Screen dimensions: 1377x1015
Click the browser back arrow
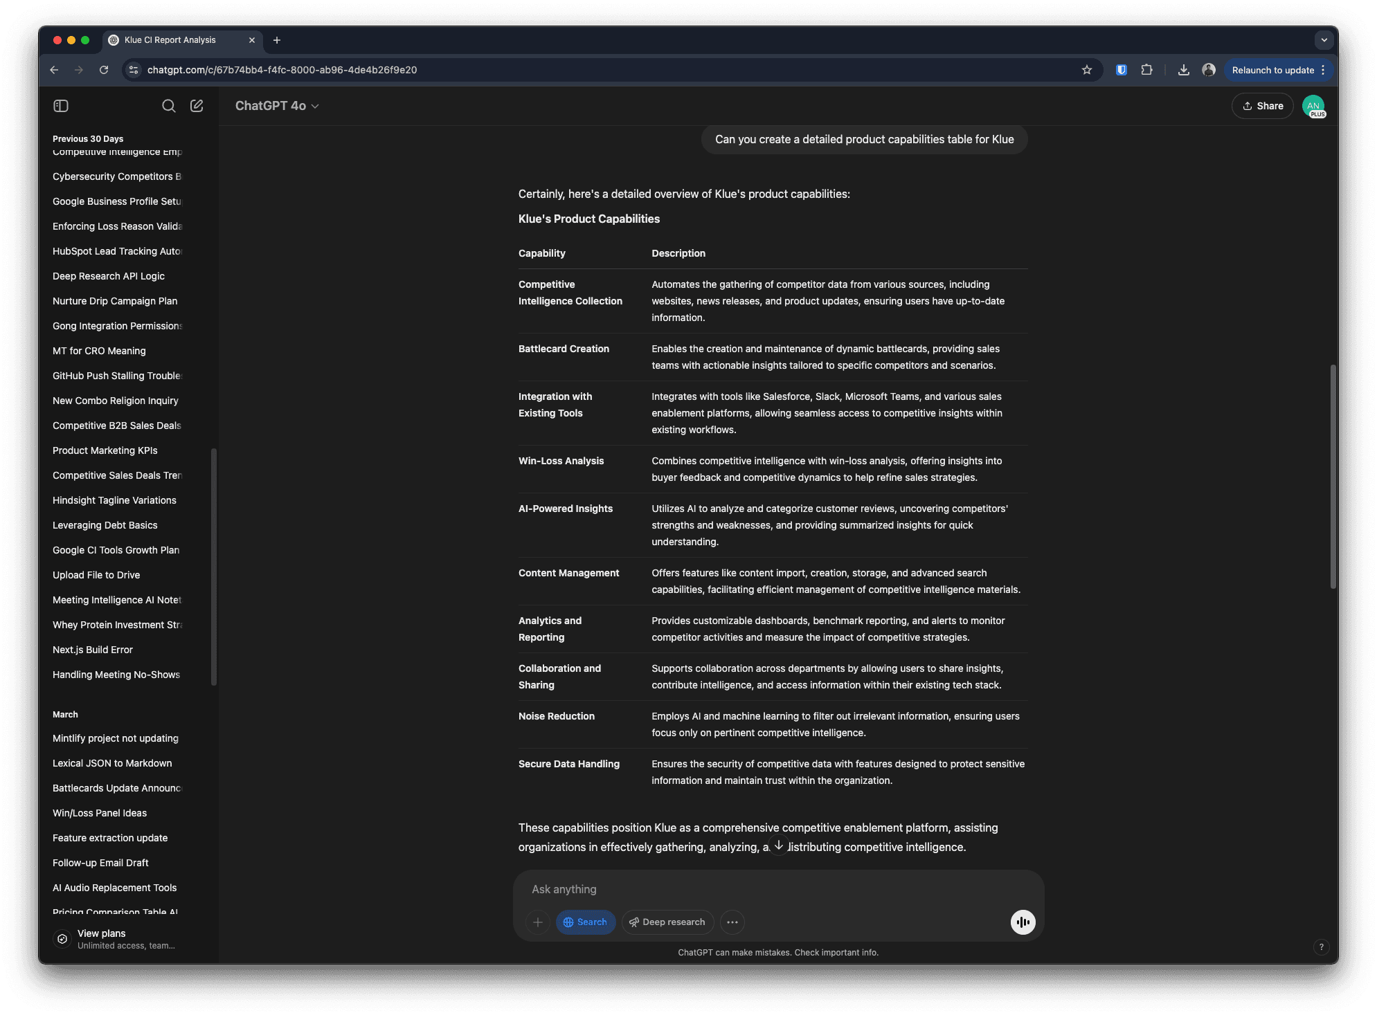pyautogui.click(x=54, y=70)
